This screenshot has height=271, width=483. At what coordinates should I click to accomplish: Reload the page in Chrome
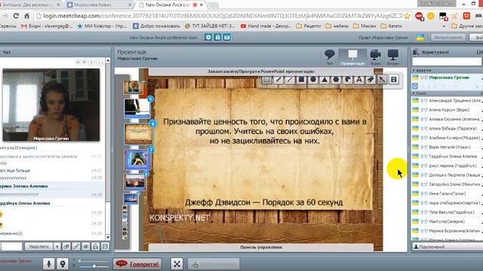[x=16, y=16]
